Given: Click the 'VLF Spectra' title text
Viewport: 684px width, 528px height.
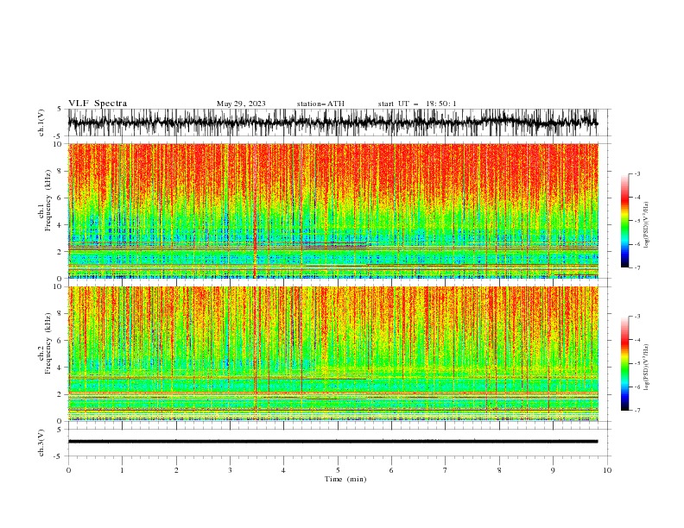Looking at the screenshot, I should [x=98, y=104].
